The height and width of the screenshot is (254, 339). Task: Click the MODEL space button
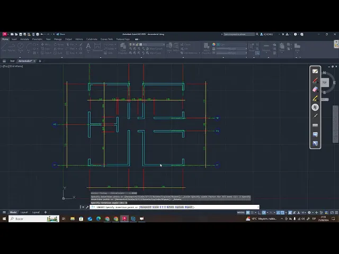[x=241, y=213]
